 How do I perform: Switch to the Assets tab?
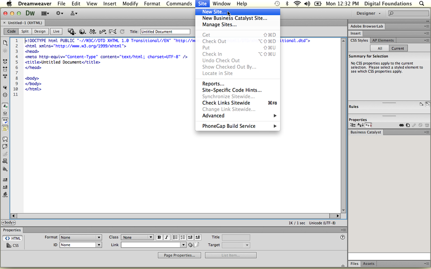coord(369,263)
